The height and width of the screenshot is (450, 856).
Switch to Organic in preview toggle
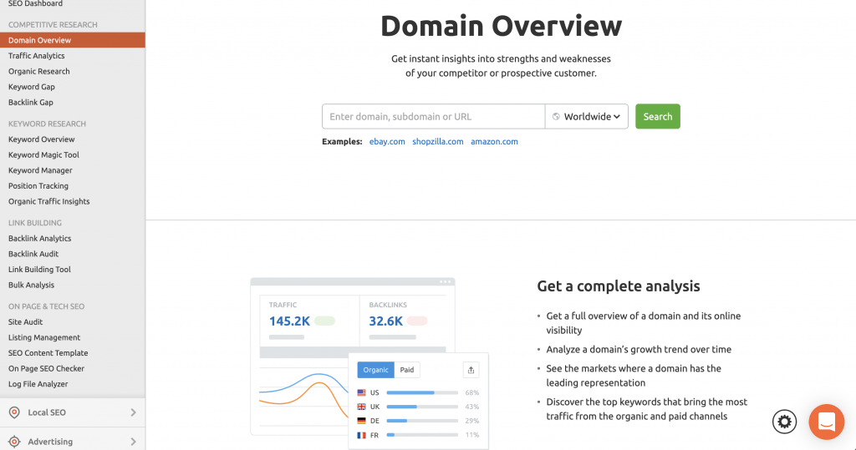375,370
